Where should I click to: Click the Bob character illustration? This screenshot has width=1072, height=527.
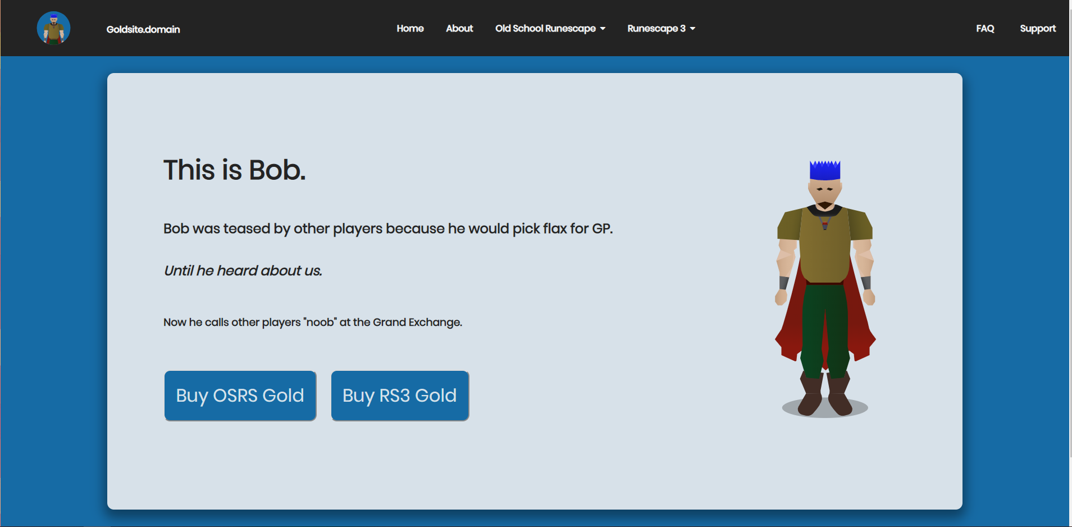(x=825, y=289)
